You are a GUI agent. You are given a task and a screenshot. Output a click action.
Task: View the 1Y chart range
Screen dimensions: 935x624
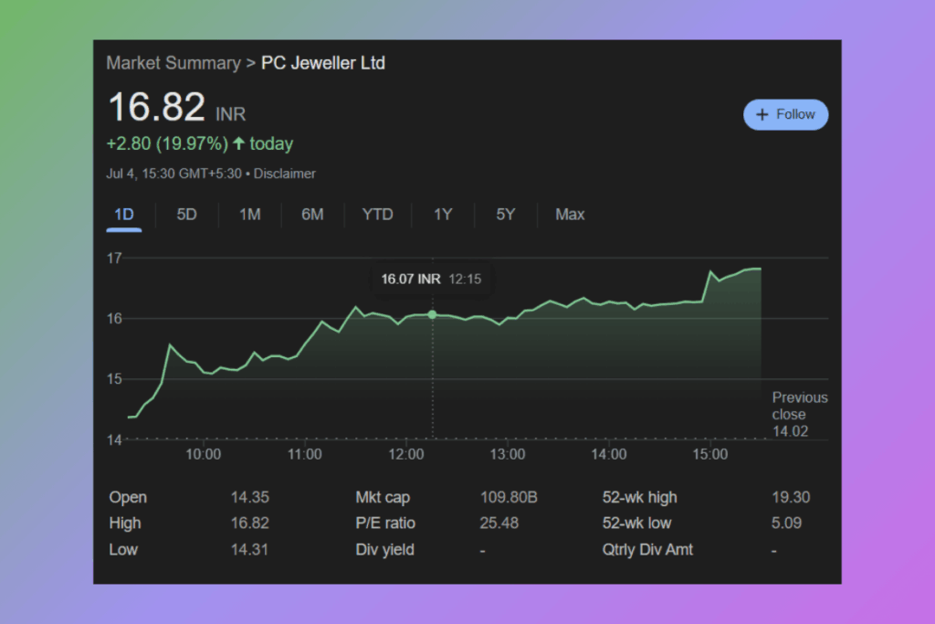[x=443, y=215]
